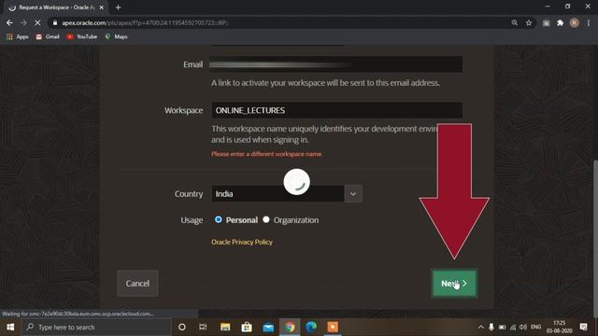Click the lock icon in address bar
This screenshot has width=598, height=336.
(55, 22)
